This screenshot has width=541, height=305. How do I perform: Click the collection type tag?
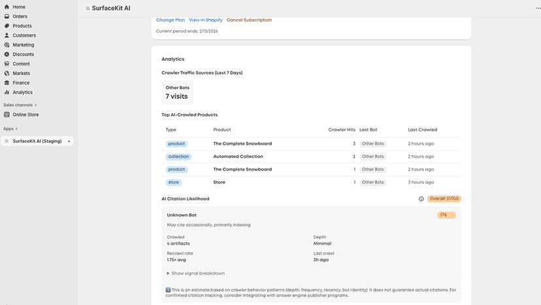tap(178, 156)
